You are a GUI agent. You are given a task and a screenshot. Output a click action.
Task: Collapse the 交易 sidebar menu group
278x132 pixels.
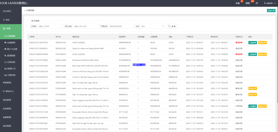click(x=11, y=28)
